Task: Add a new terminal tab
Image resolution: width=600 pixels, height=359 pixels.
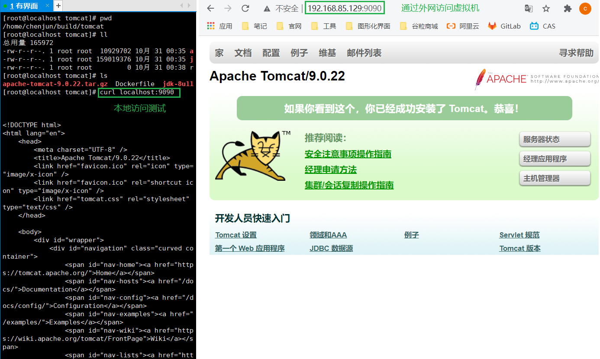Action: pos(58,6)
